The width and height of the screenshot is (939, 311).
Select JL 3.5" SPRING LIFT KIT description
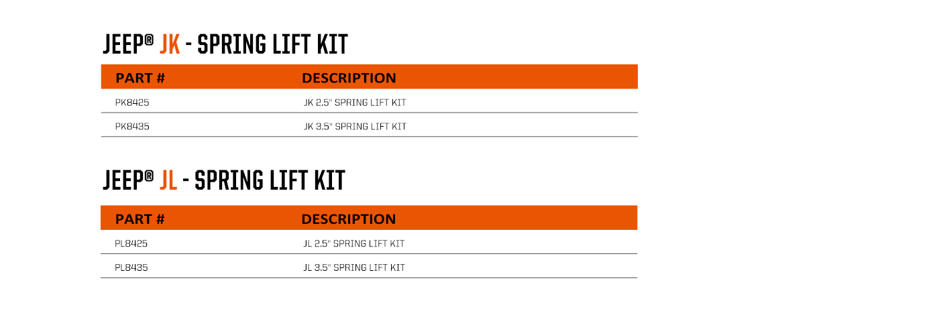click(354, 267)
